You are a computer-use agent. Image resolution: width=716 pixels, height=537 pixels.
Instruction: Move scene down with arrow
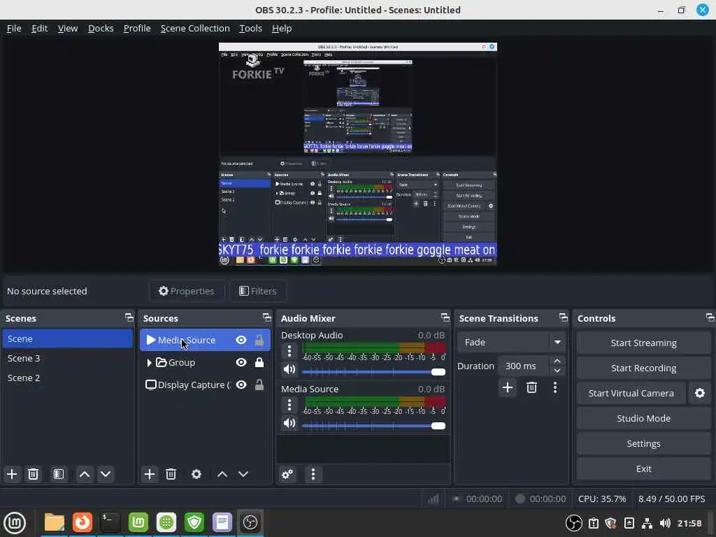[106, 474]
